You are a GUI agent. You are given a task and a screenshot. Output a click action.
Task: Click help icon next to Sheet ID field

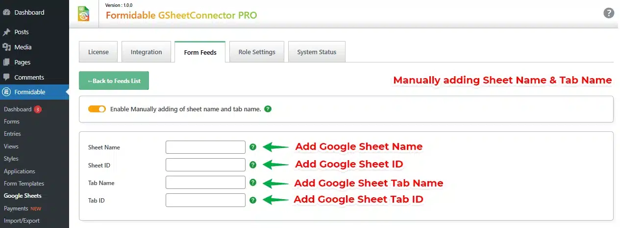[253, 165]
